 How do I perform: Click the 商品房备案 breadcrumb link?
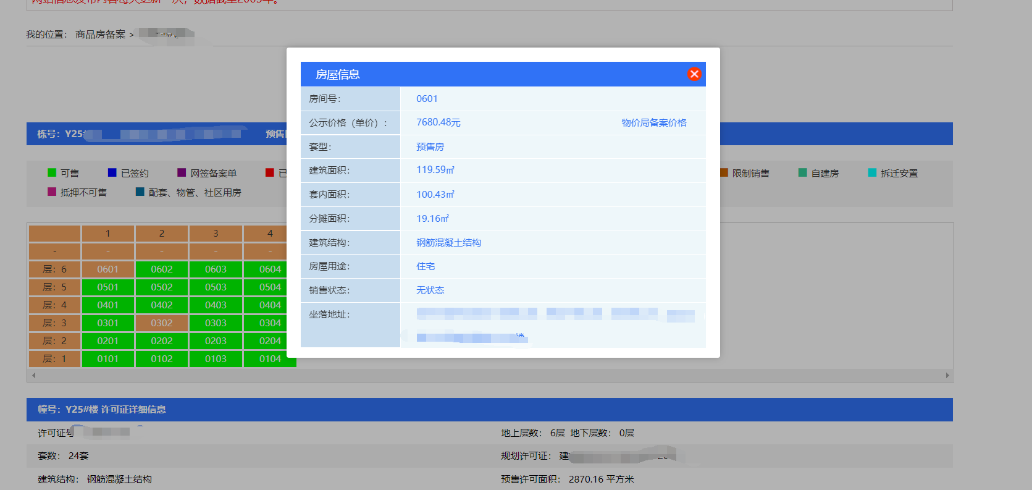pos(100,35)
